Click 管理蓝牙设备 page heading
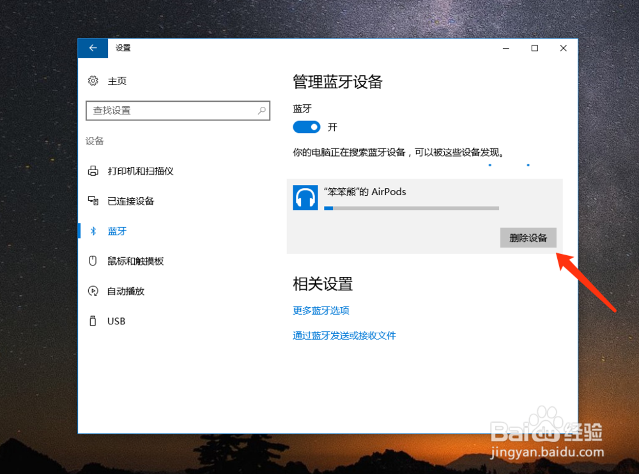The height and width of the screenshot is (474, 639). click(x=337, y=82)
